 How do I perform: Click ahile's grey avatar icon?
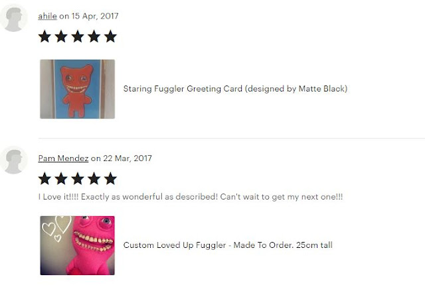click(x=13, y=18)
